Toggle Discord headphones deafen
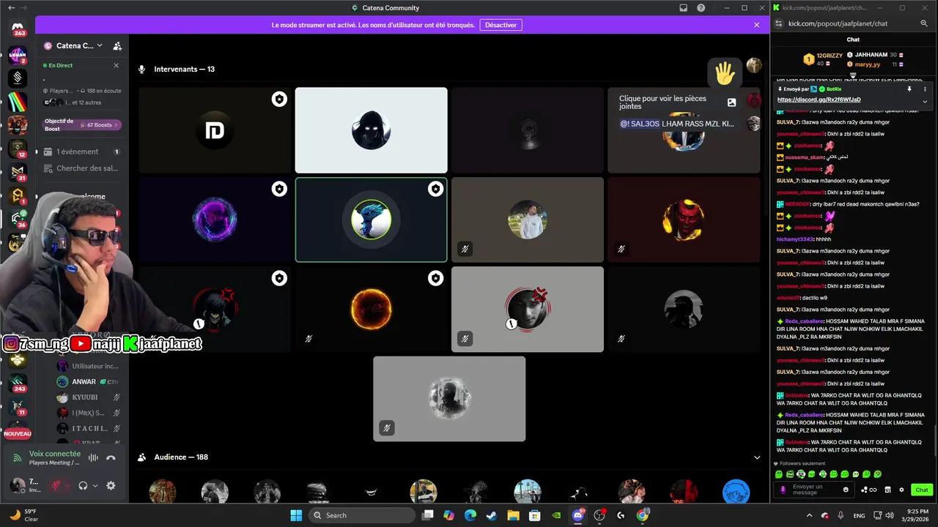Image resolution: width=938 pixels, height=527 pixels. tap(83, 485)
